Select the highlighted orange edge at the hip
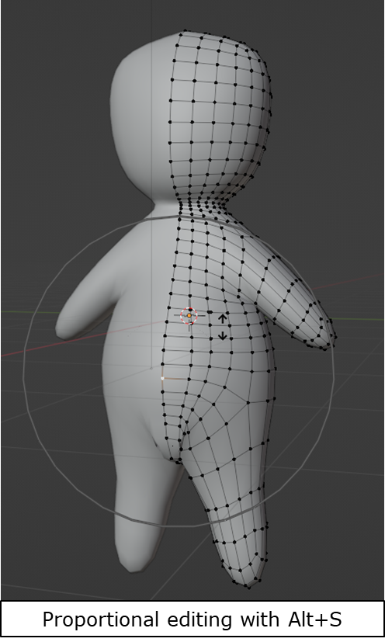Viewport: 385px width, 642px height. click(x=175, y=378)
